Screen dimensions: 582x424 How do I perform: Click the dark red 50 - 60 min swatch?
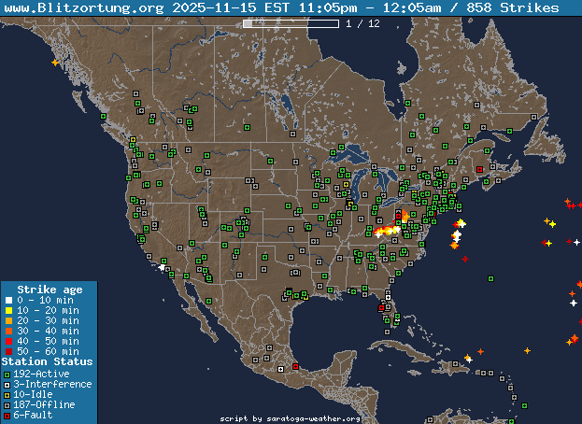[7, 352]
